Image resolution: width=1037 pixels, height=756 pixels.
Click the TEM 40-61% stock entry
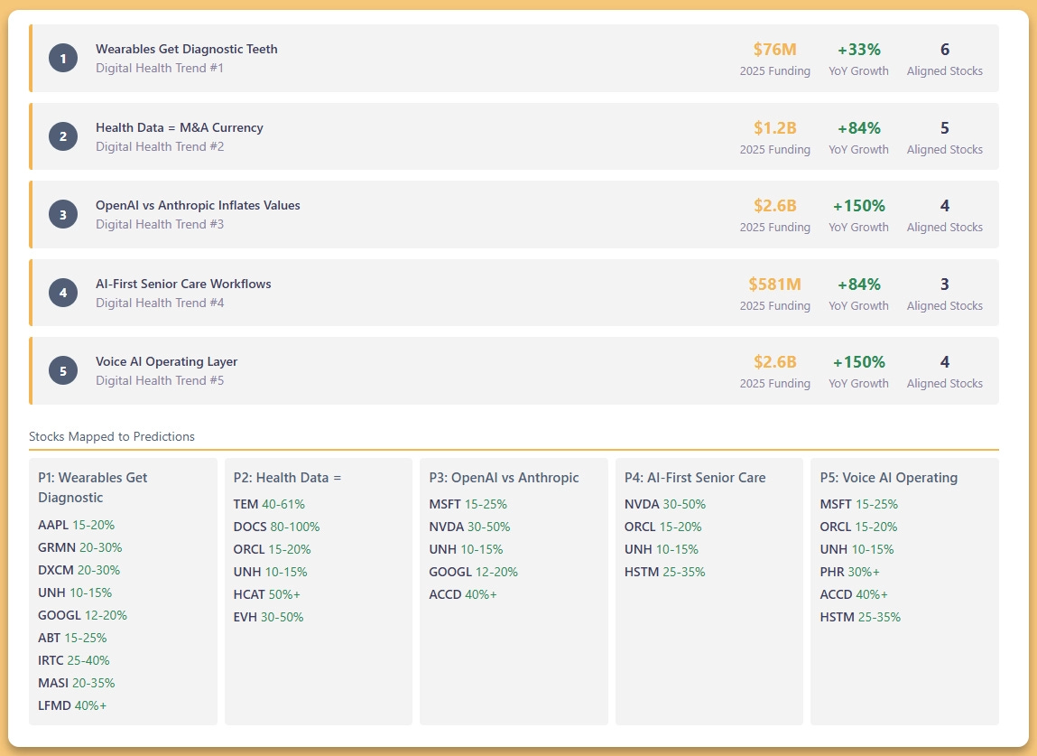pos(269,504)
